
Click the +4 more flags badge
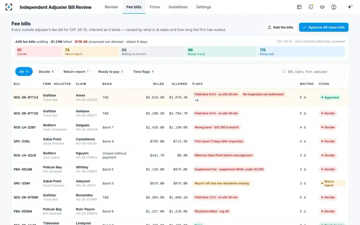196,100
